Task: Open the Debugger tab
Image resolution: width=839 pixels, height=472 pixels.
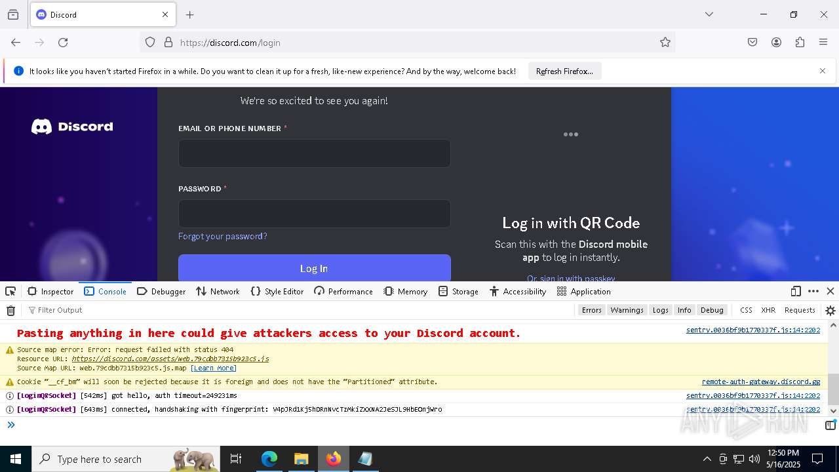Action: (x=161, y=291)
